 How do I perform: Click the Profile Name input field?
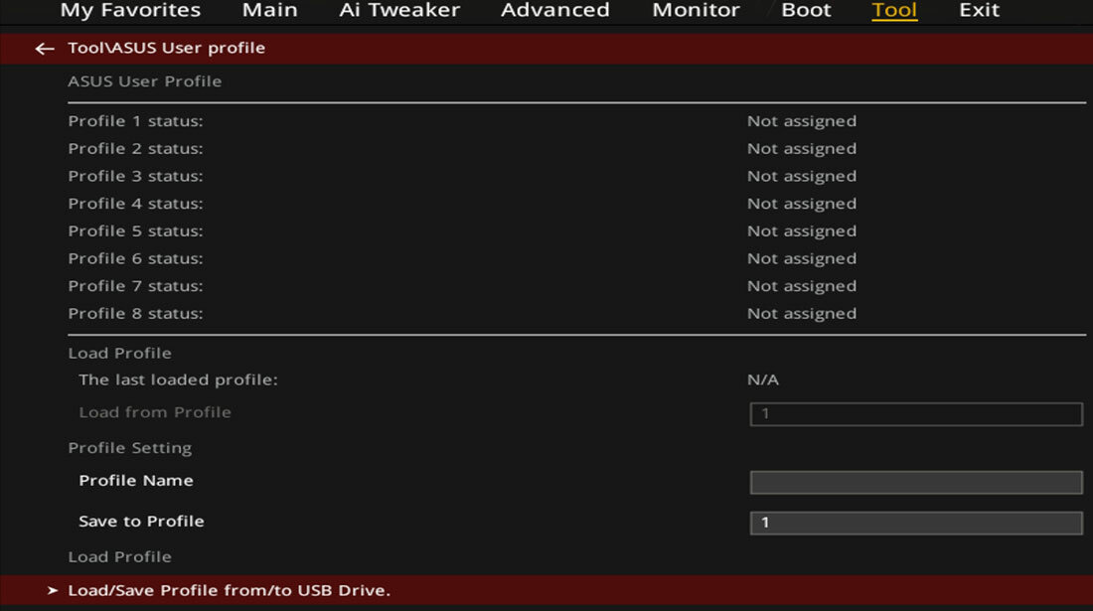pyautogui.click(x=916, y=482)
